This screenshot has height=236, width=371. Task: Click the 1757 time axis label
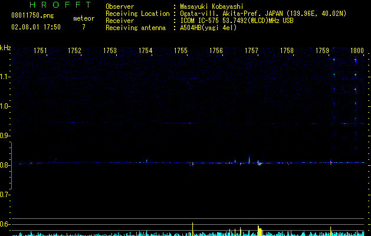point(251,51)
